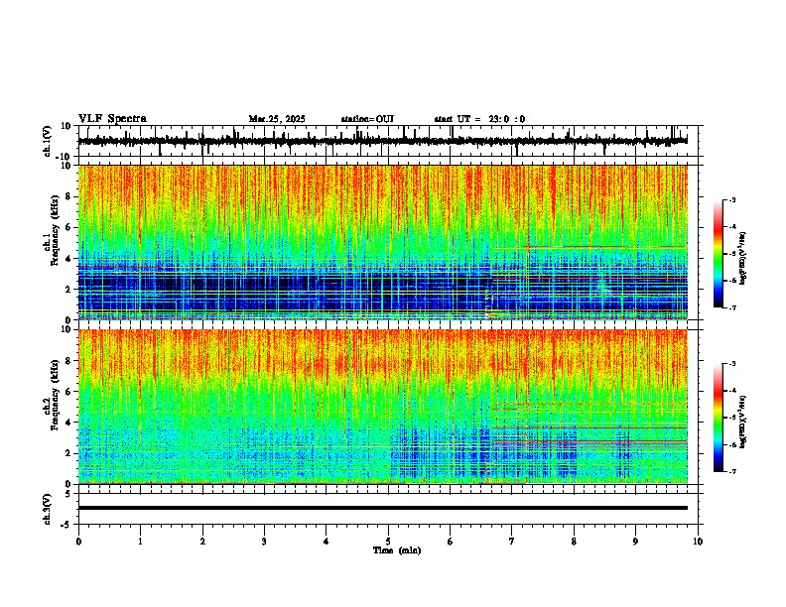Click the ch.1 frequency tick label "4"
The width and height of the screenshot is (786, 607).
pos(69,259)
